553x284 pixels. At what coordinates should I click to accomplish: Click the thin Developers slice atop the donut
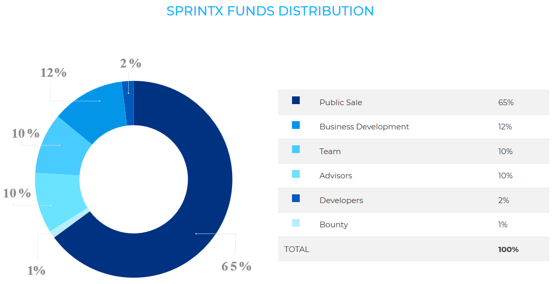coord(129,103)
